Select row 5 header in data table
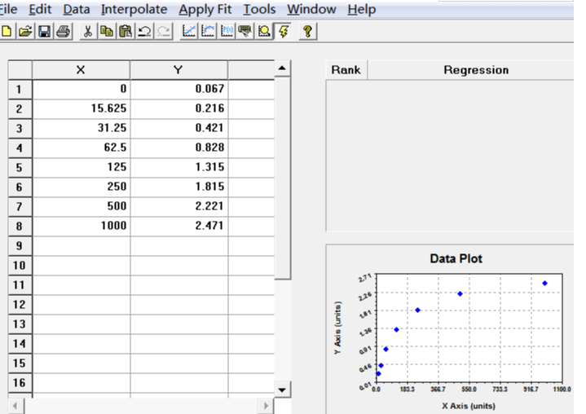The image size is (586, 414). point(19,167)
